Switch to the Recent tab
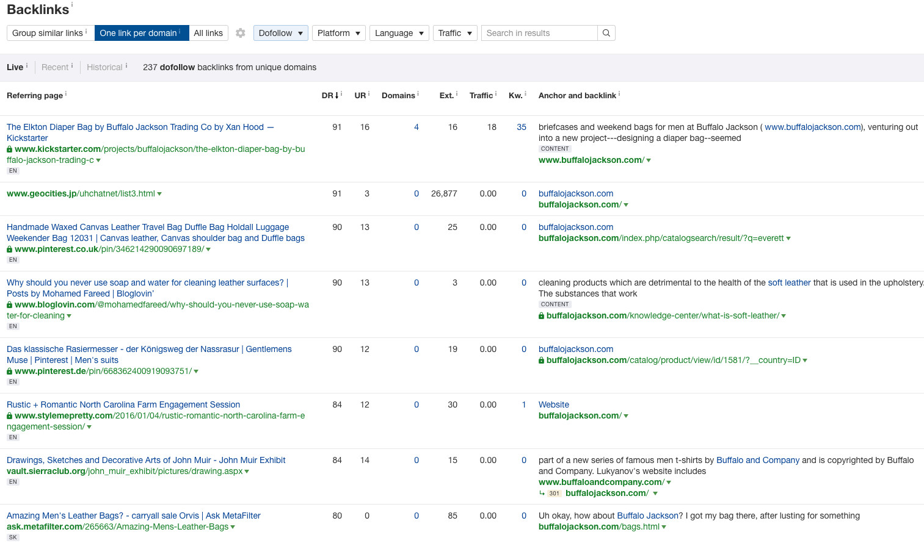This screenshot has height=546, width=924. click(x=55, y=67)
